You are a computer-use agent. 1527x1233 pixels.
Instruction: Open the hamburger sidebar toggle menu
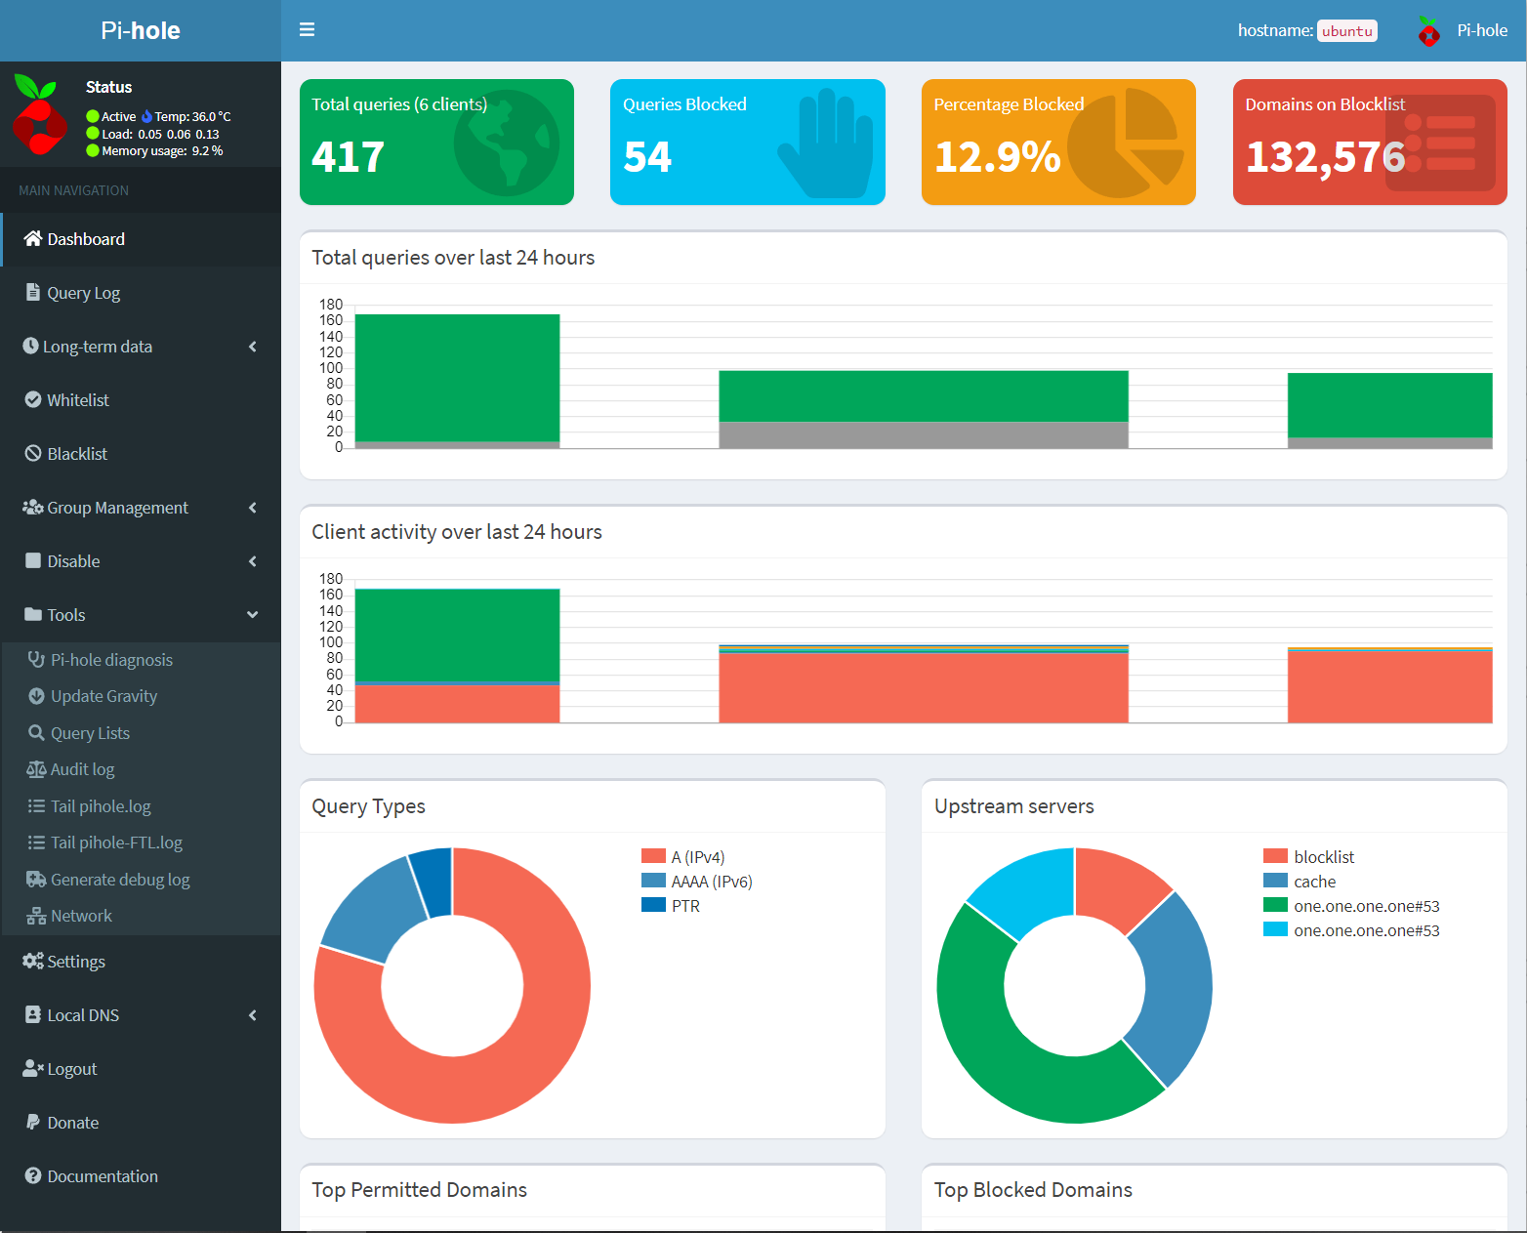pos(307,29)
